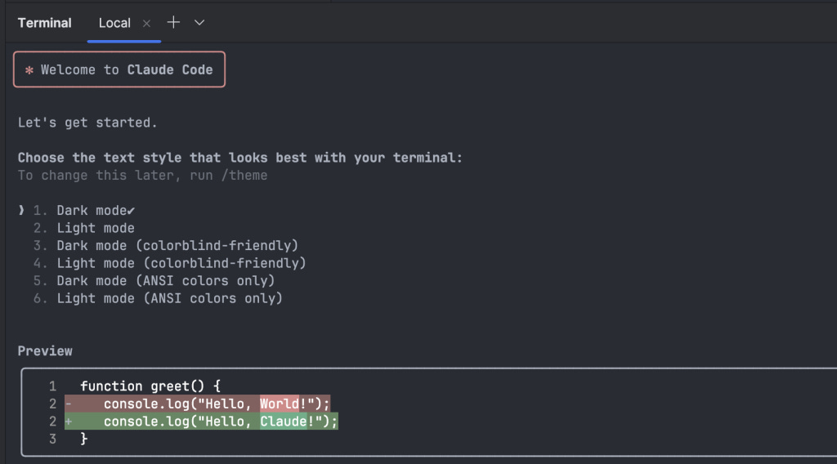Switch to the Local terminal tab
837x464 pixels.
point(114,23)
